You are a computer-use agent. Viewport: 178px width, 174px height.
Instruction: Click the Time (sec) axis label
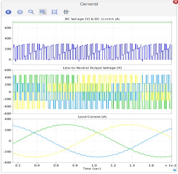coord(92,169)
